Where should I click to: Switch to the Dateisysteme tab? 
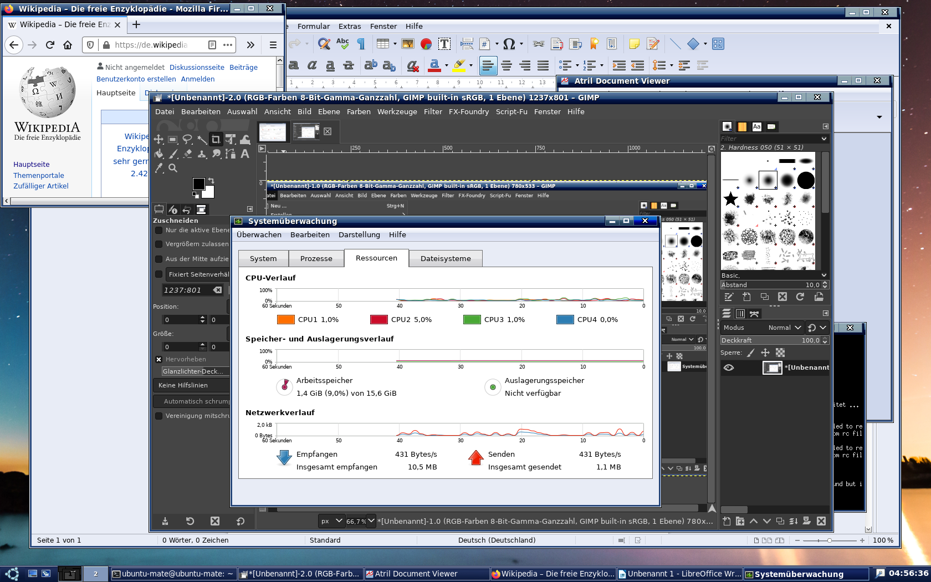click(x=446, y=258)
